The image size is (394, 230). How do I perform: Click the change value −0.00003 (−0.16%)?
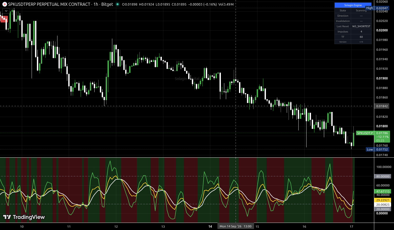202,4
